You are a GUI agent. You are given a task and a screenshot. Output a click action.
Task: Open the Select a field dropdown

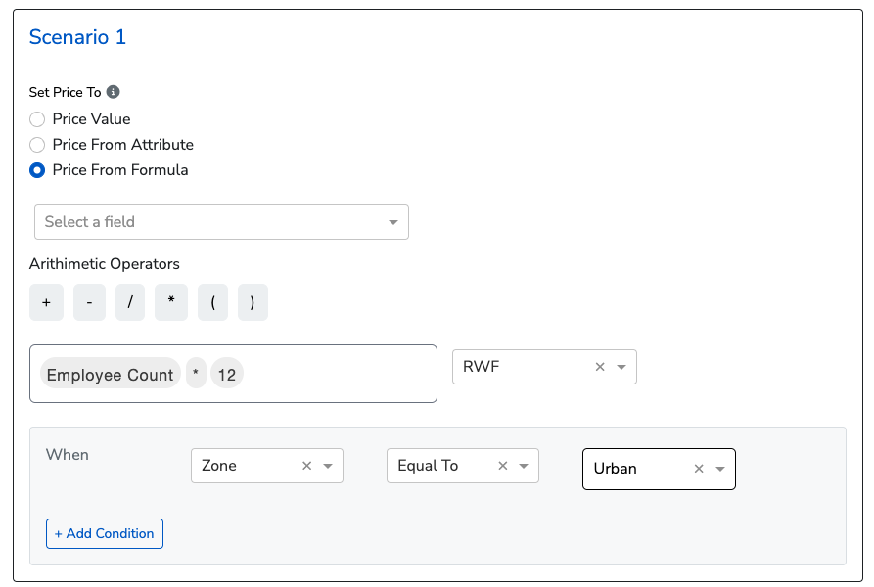[x=221, y=222]
